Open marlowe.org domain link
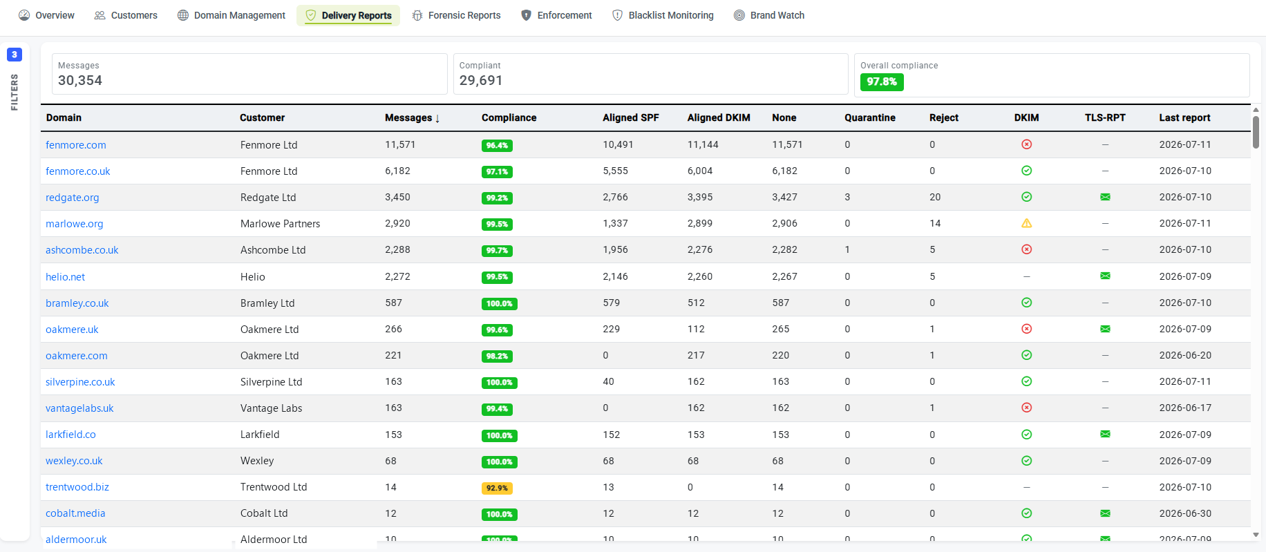 (75, 224)
